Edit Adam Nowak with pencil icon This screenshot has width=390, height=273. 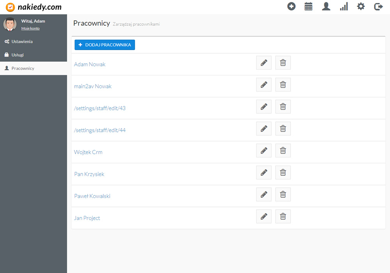point(264,63)
